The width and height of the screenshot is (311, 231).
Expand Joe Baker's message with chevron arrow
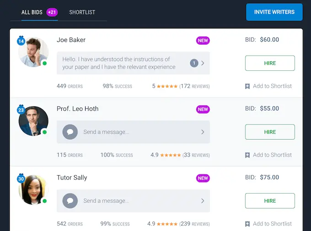[x=203, y=63]
